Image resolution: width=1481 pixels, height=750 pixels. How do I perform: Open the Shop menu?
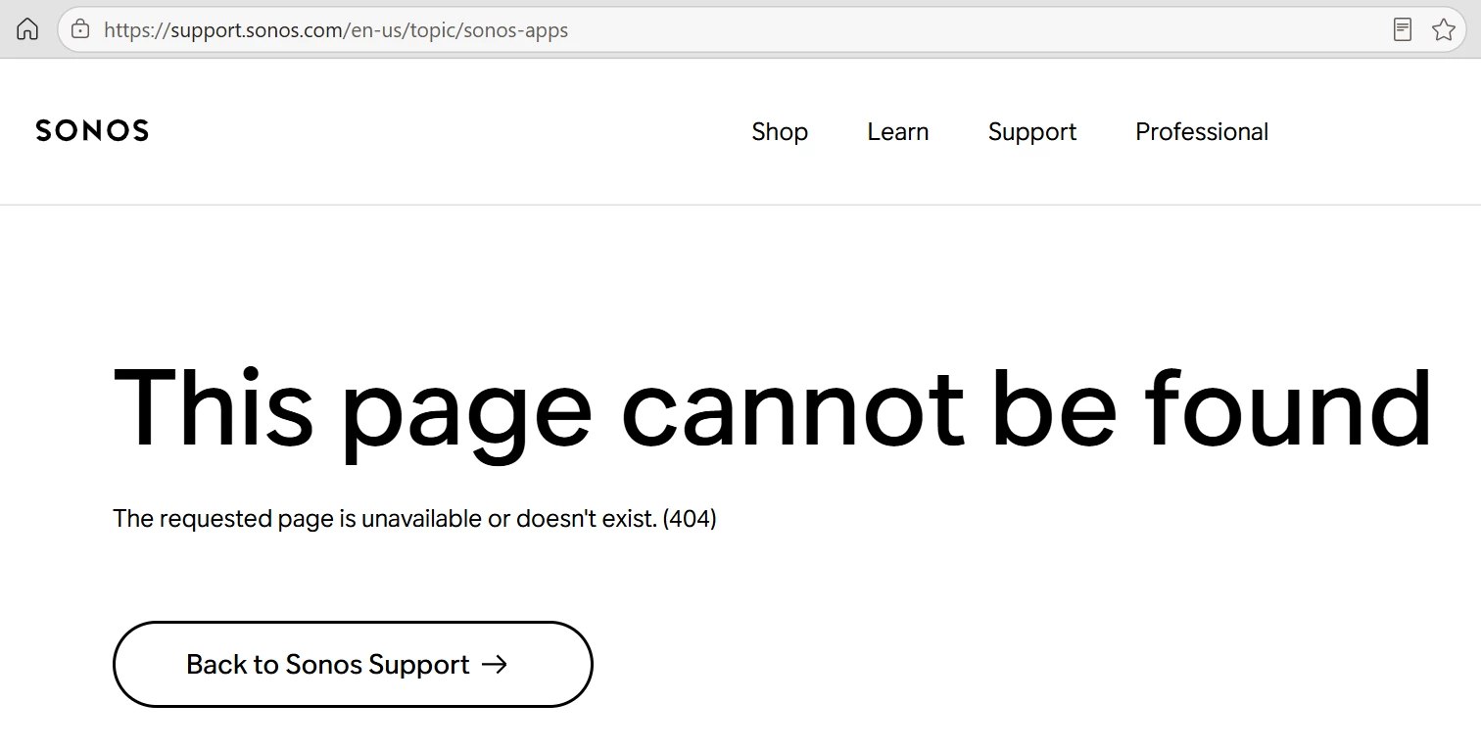(x=780, y=131)
